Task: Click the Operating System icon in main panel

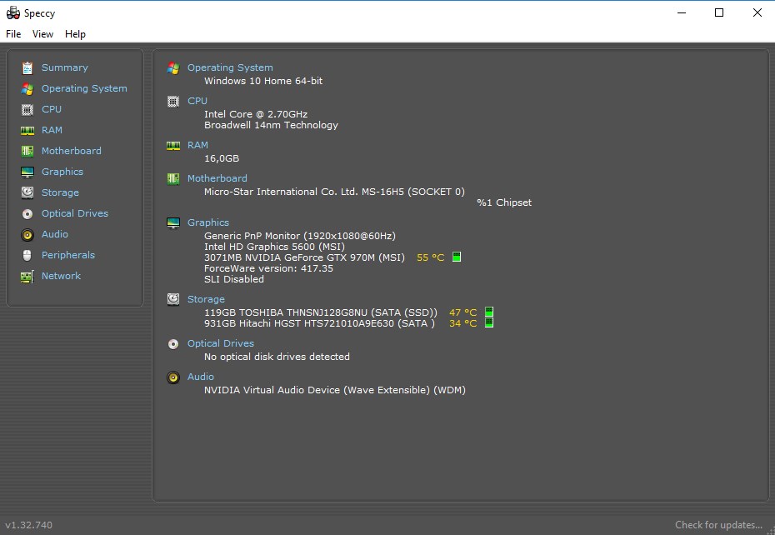Action: (x=173, y=67)
